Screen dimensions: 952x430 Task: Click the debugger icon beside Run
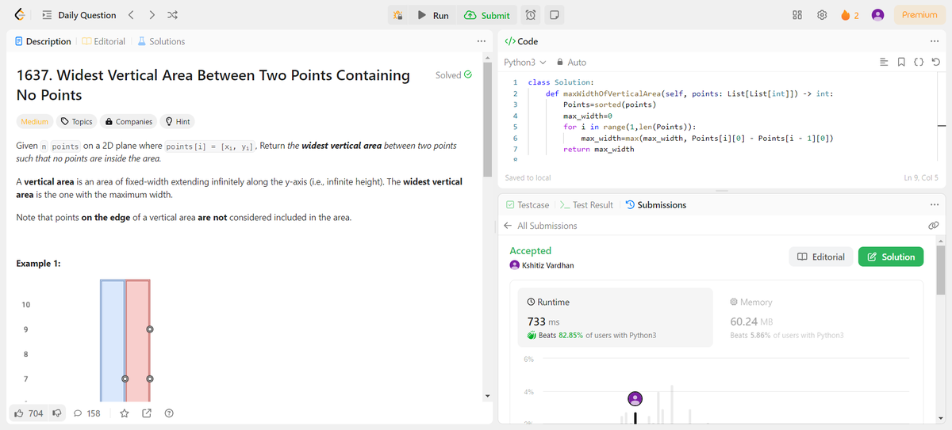[399, 15]
